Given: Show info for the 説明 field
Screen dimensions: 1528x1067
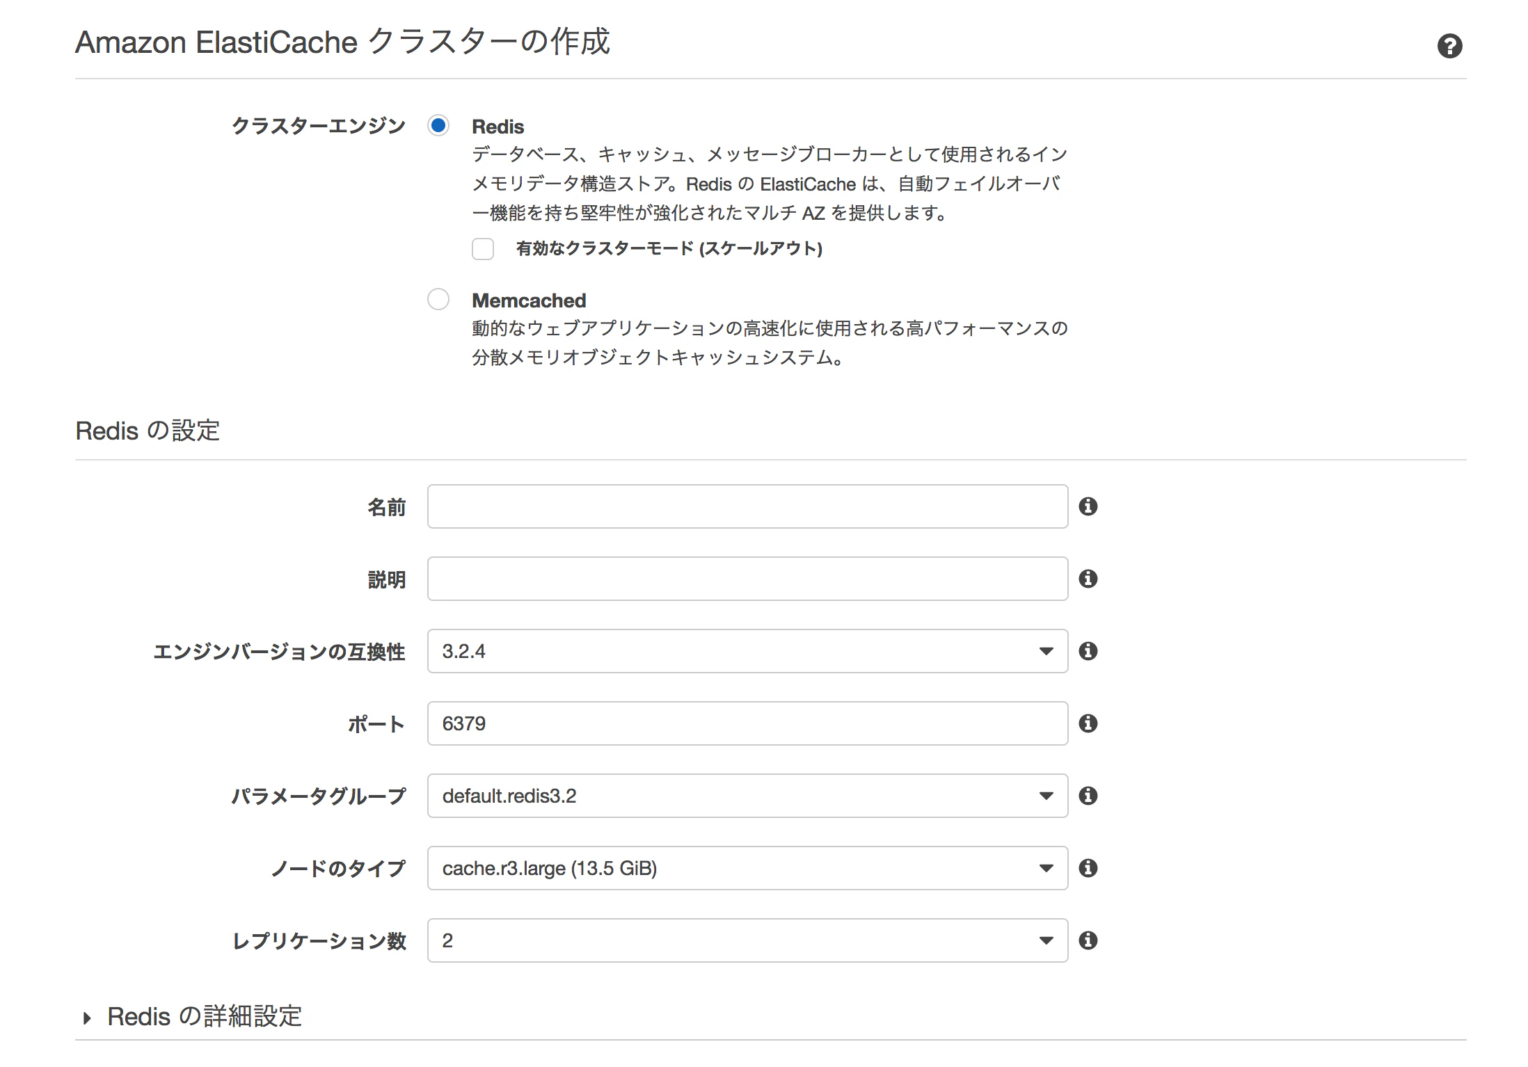Looking at the screenshot, I should [1088, 579].
